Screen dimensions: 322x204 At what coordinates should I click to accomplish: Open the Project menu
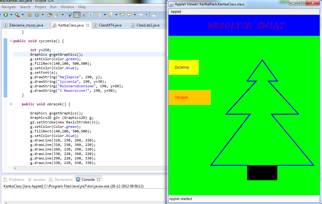click(x=40, y=7)
